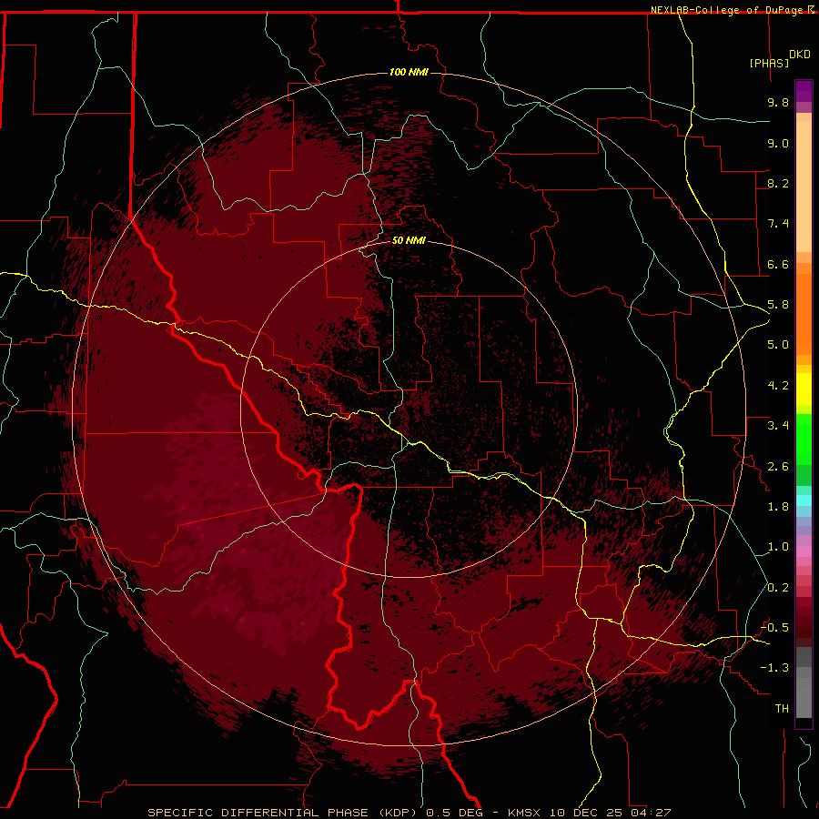Image resolution: width=819 pixels, height=819 pixels.
Task: Click the 3.4 legend value
Action: pos(778,426)
